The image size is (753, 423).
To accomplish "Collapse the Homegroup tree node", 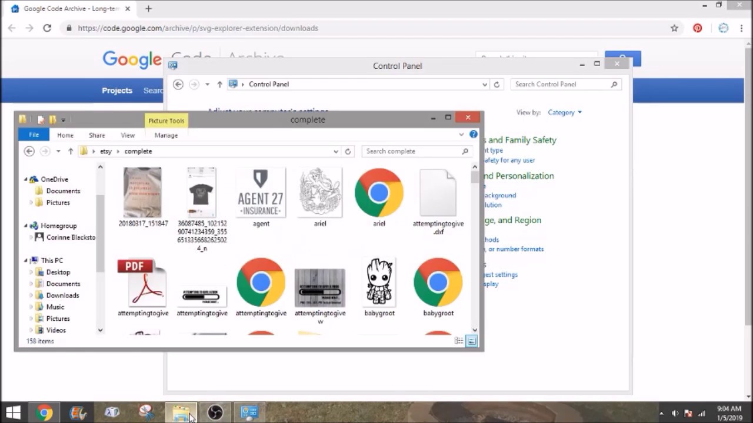I will click(x=26, y=226).
